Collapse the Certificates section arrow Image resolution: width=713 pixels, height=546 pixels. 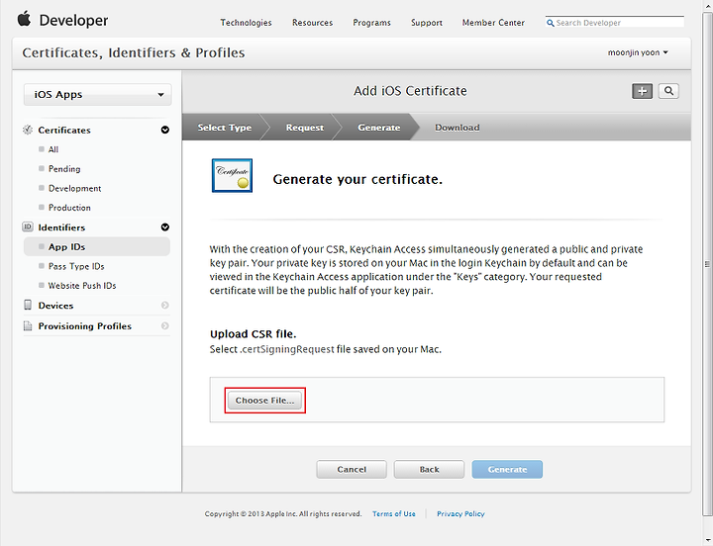click(x=165, y=130)
